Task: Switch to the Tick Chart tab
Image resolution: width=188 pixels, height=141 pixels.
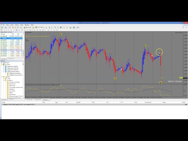Action: coord(11,58)
